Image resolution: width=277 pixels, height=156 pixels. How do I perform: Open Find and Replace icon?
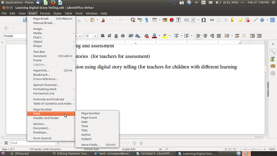click(x=133, y=20)
